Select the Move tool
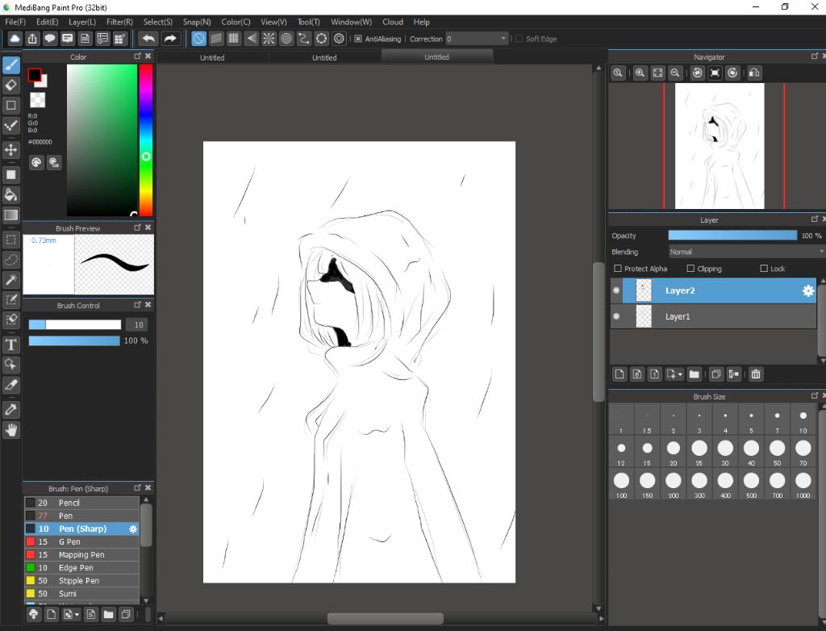Viewport: 826px width, 631px height. click(x=11, y=150)
